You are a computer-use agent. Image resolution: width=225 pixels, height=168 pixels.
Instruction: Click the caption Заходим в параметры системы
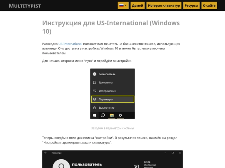(112, 128)
